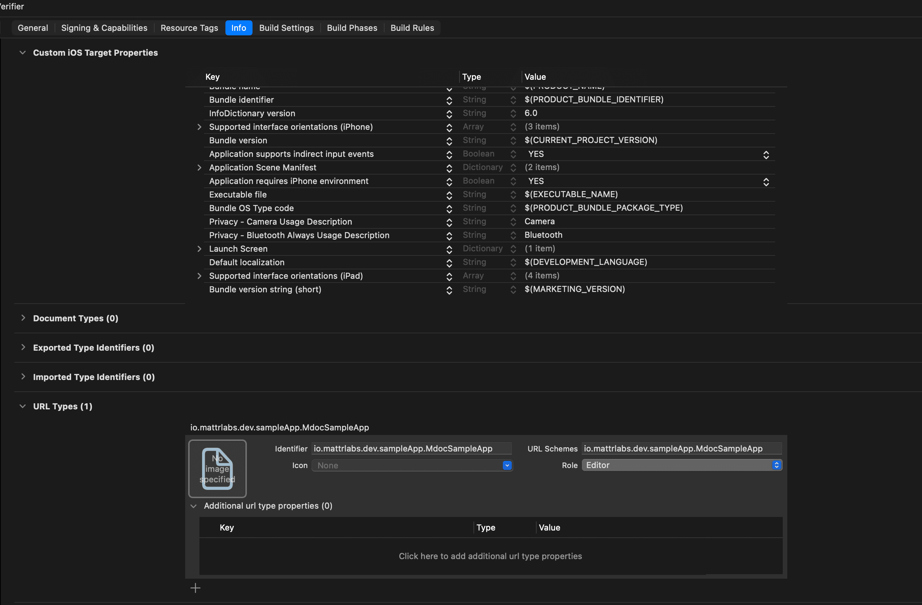Expand Supported interface orientations (iPhone) row
This screenshot has height=605, width=922.
199,127
